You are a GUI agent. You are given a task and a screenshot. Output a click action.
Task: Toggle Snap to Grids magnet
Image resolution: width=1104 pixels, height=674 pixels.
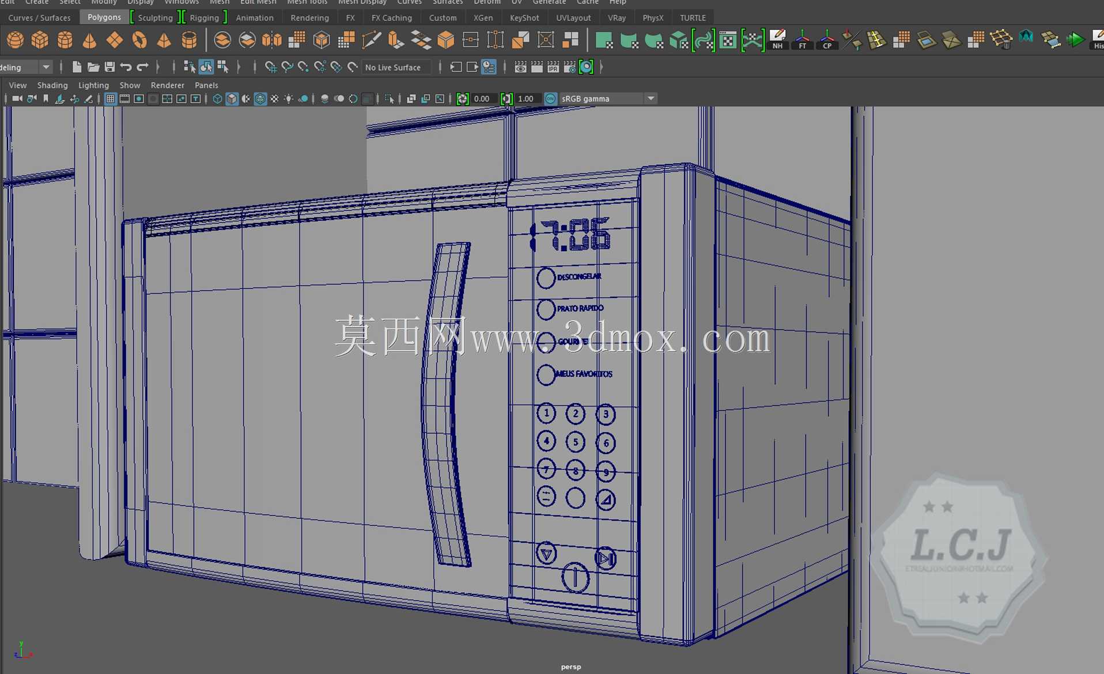coord(270,67)
